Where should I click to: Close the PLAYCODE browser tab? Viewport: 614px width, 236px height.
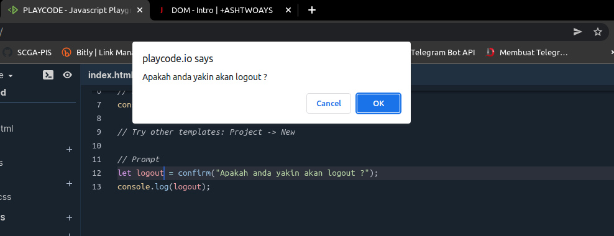click(x=140, y=10)
